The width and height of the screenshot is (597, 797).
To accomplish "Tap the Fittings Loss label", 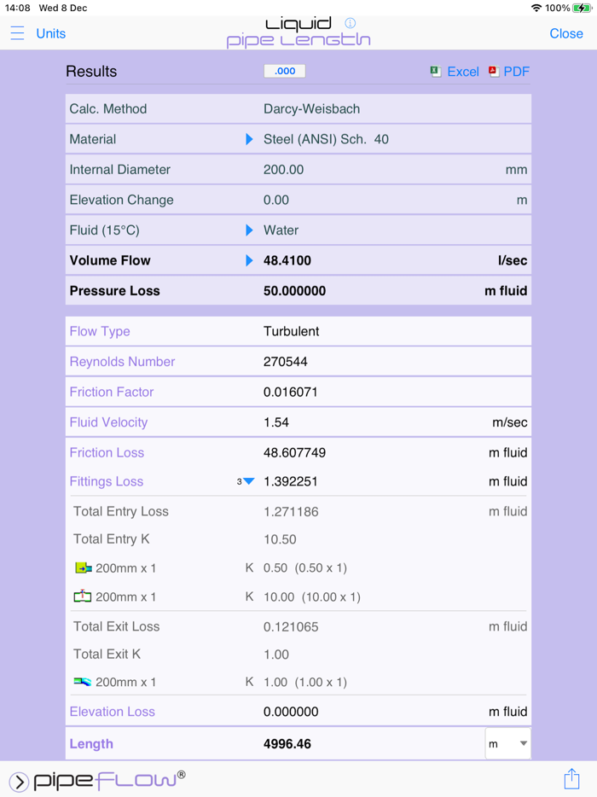I will pyautogui.click(x=107, y=481).
